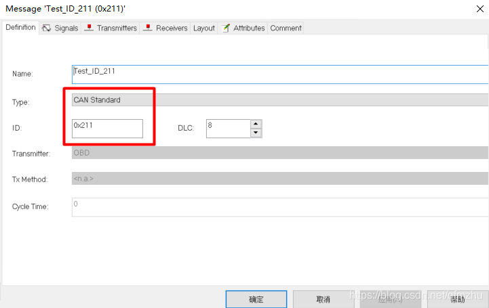Switch to the Comment tab
The image size is (489, 308).
click(x=286, y=28)
